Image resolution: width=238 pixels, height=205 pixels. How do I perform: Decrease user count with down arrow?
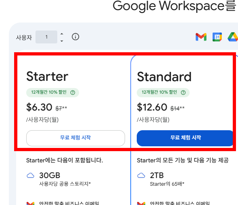coord(62,41)
